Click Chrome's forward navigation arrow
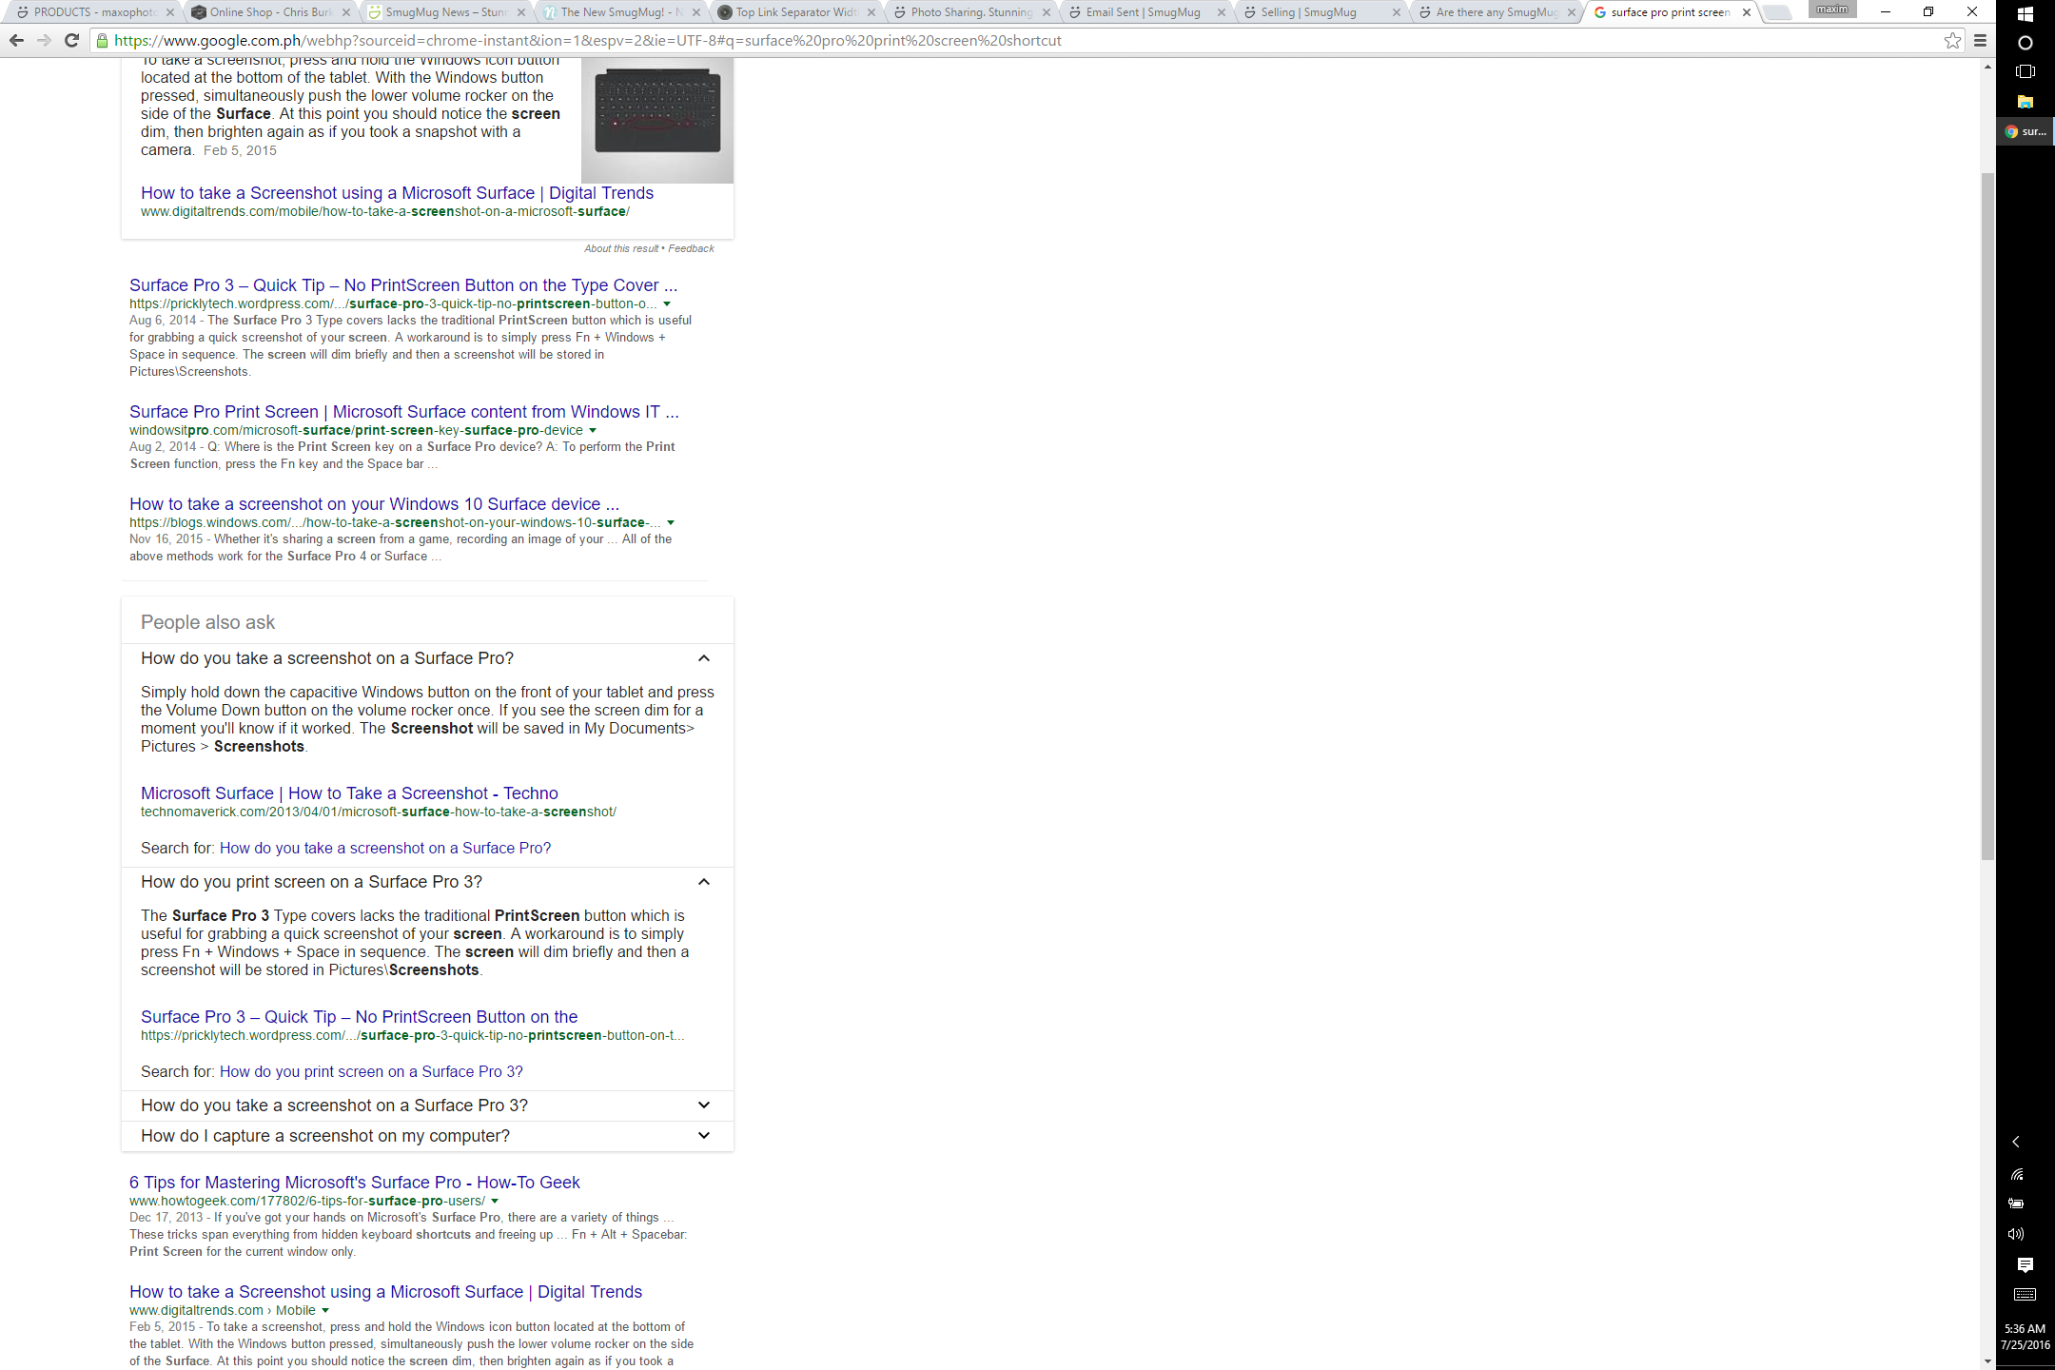 pos(44,41)
